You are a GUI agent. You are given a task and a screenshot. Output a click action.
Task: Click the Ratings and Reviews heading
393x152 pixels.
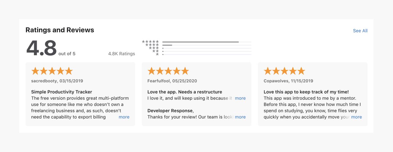pos(60,30)
